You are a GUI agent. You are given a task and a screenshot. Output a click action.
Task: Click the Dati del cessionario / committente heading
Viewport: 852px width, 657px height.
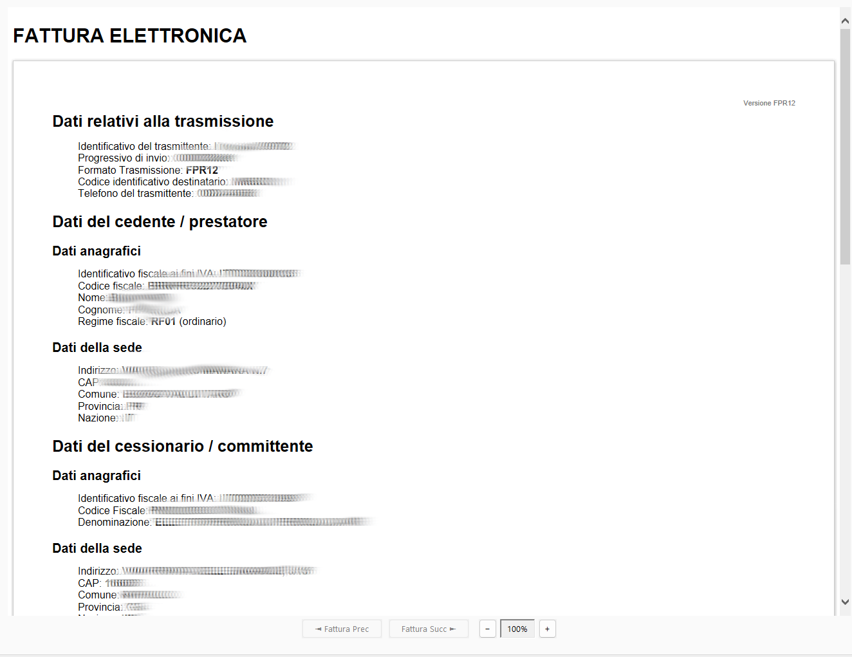click(182, 446)
